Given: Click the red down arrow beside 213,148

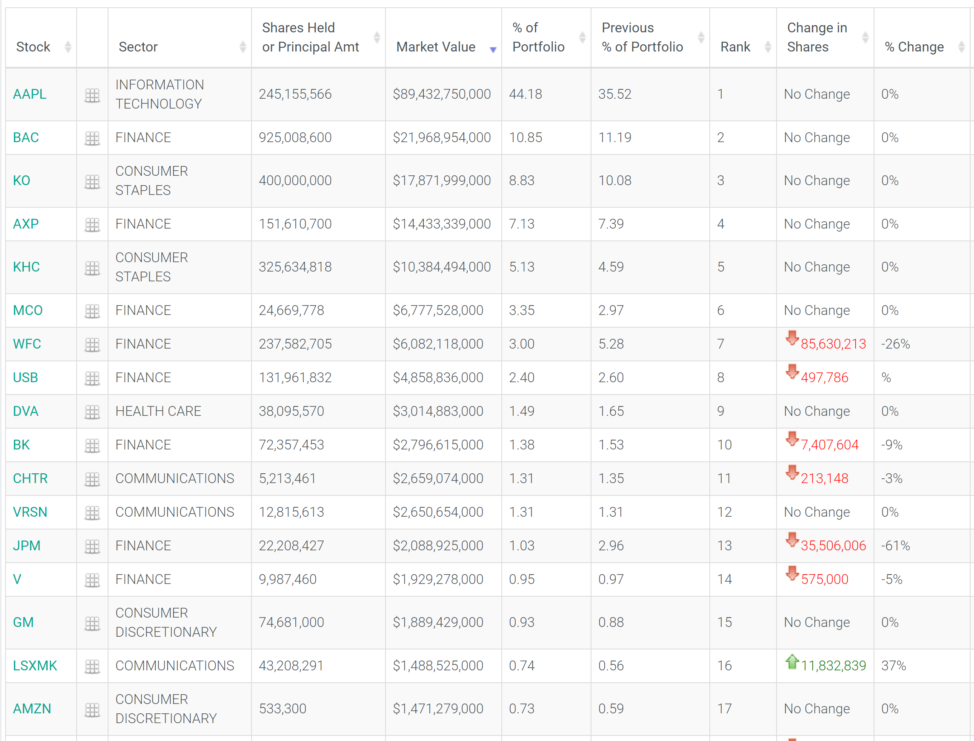Looking at the screenshot, I should [x=792, y=473].
